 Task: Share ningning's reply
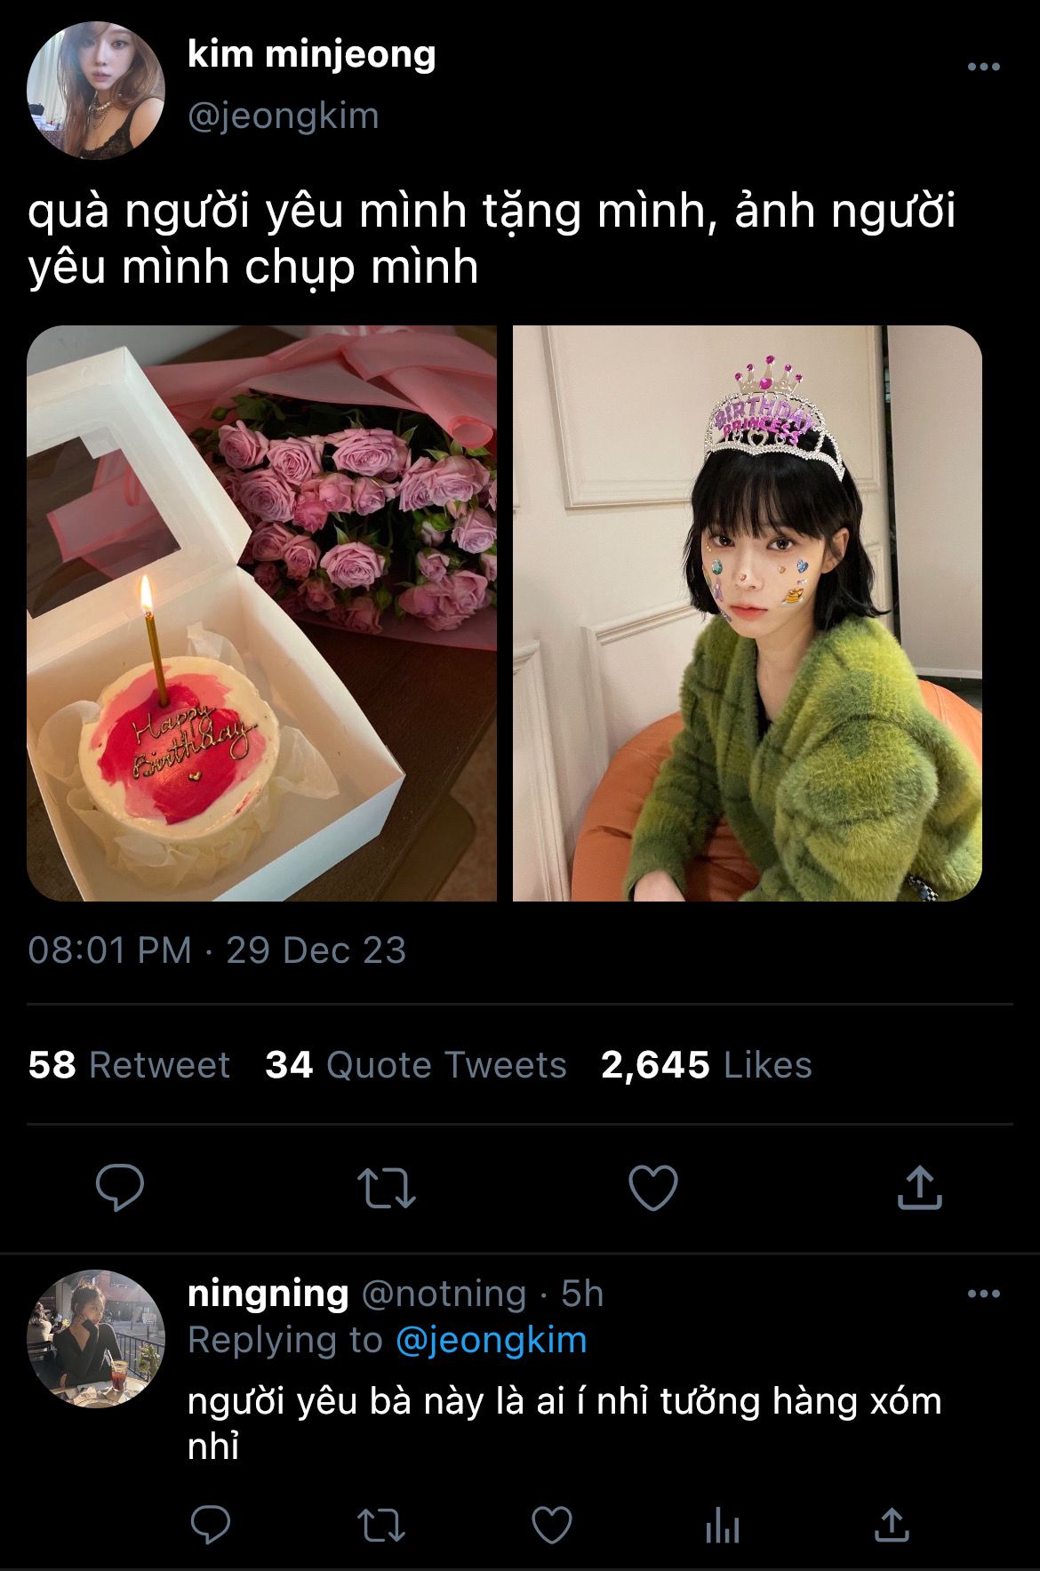pyautogui.click(x=891, y=1526)
